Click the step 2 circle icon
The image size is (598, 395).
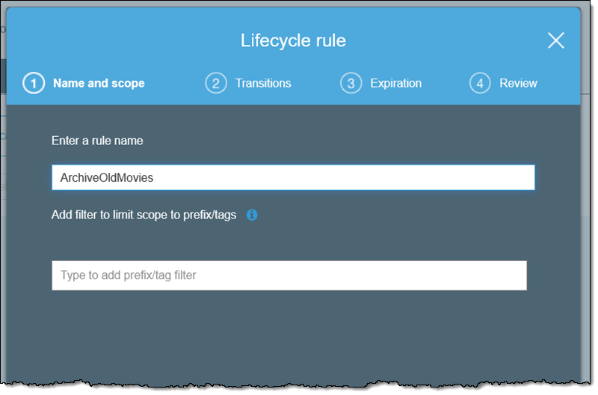[215, 83]
